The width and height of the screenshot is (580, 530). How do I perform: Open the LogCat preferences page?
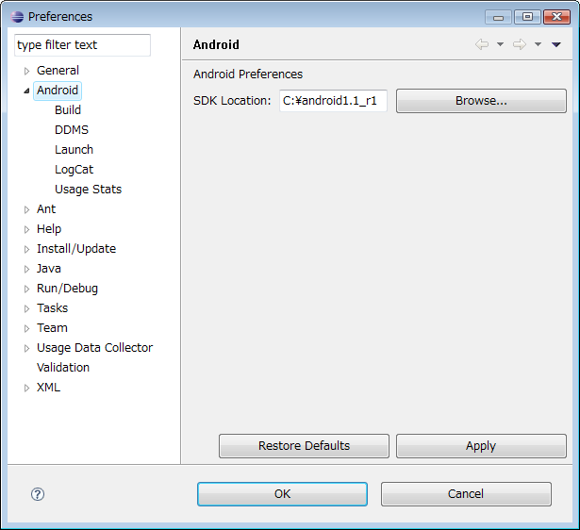[x=74, y=170]
